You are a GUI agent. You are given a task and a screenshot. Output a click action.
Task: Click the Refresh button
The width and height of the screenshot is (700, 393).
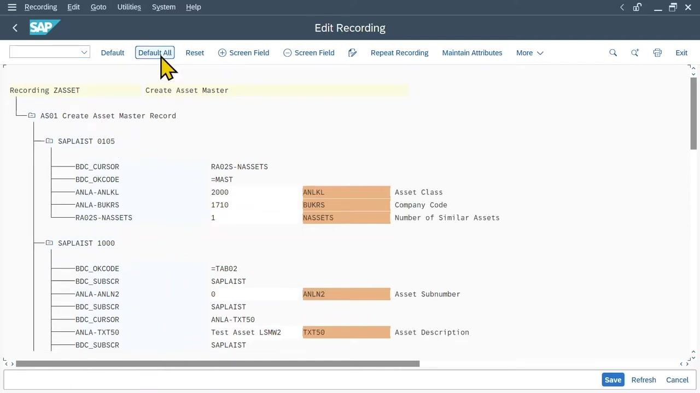[644, 380]
